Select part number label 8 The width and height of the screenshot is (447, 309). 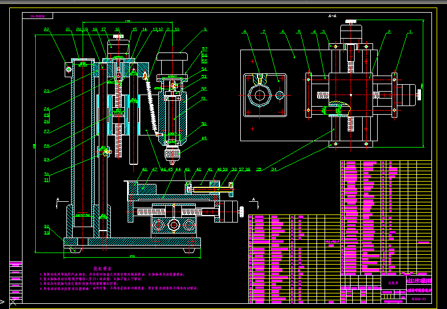244,32
